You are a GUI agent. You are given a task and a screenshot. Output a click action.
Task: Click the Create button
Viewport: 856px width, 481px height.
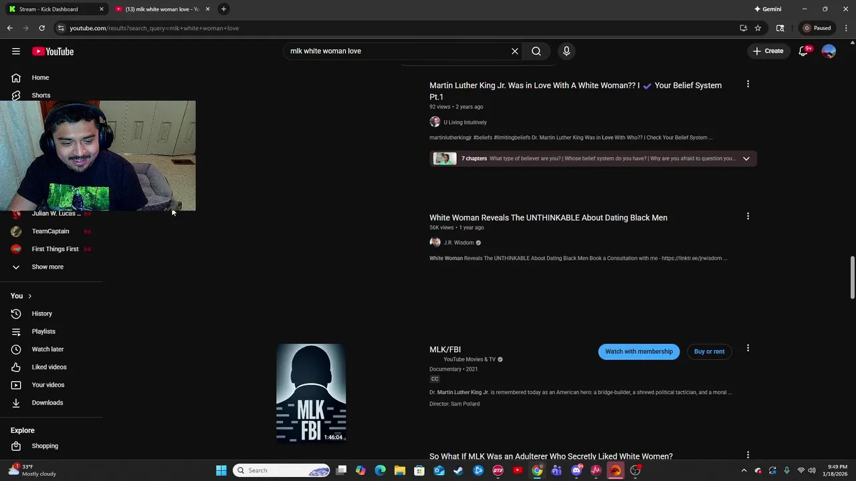point(768,51)
